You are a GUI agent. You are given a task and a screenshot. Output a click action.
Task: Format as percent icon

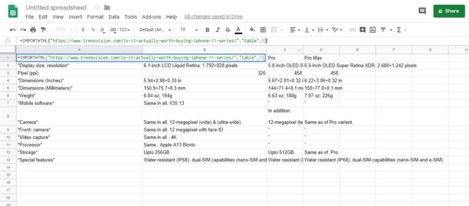tap(93, 30)
